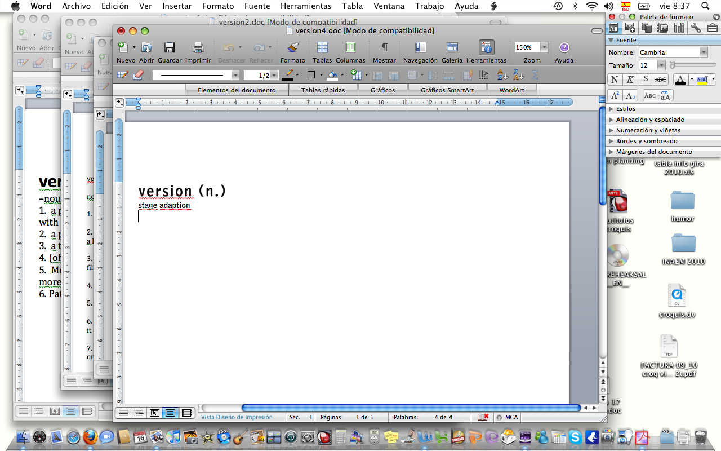Open the Firefox icon in the Dock
This screenshot has height=451, width=721.
click(x=90, y=437)
